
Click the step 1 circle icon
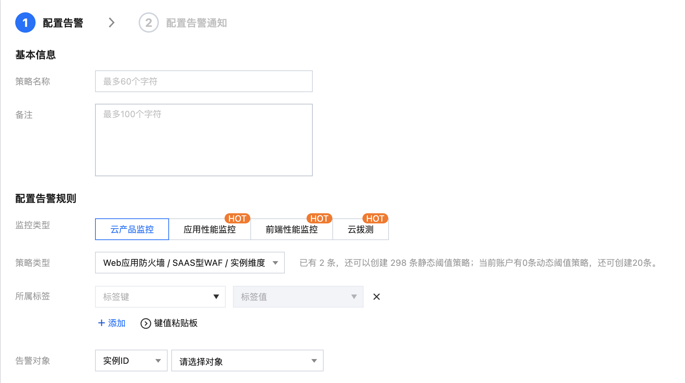tap(25, 23)
